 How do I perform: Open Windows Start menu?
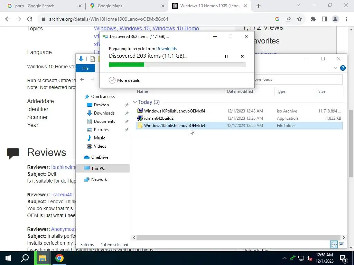(8, 258)
